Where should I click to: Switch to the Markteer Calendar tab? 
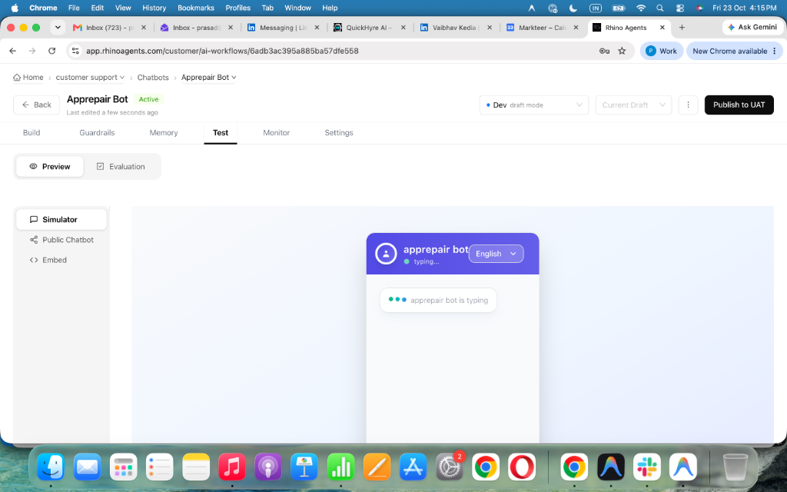[x=543, y=28]
